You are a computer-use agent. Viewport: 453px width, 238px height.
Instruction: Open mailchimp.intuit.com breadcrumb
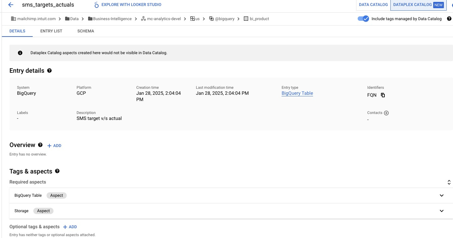pos(36,19)
